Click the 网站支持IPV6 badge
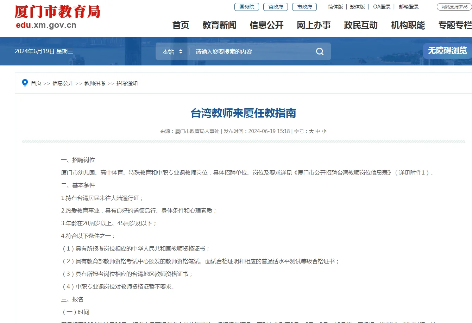Image resolution: width=472 pixels, height=323 pixels. point(454,7)
